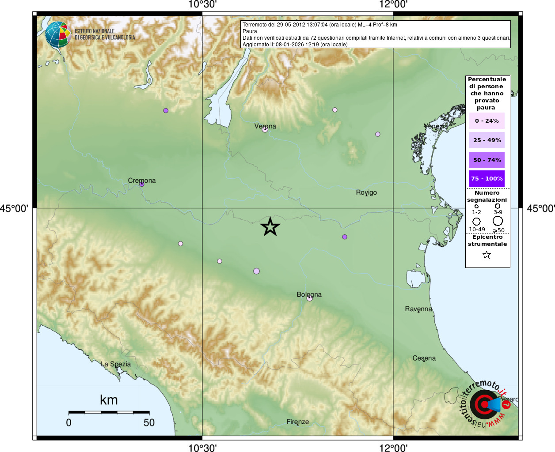Viewport: 555px width, 452px height.
Task: Click the Istituto Nazionale di Geofisica e Vulcanologia text
Action: [105, 34]
